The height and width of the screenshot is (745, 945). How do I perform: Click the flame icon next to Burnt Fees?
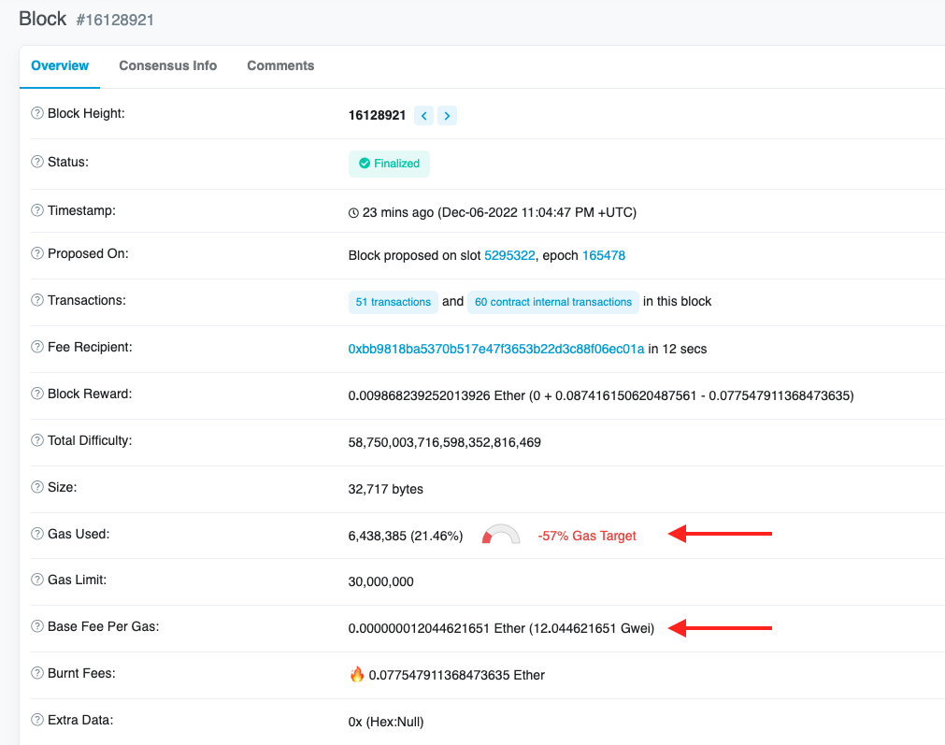pos(358,674)
